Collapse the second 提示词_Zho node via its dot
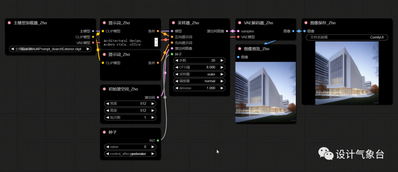398x172 pixels. point(104,55)
